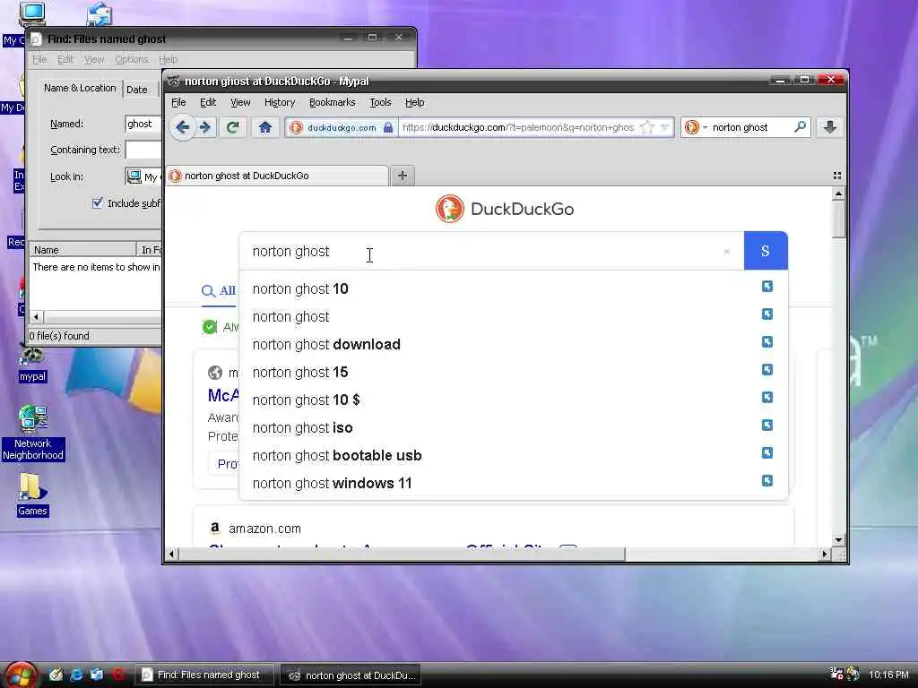918x688 pixels.
Task: Submit the search with the blue S button
Action: [766, 251]
